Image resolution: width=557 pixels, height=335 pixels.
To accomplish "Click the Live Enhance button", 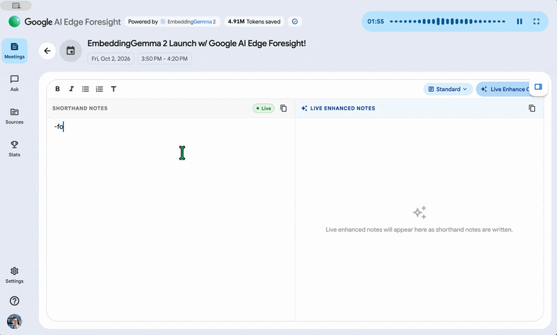I will 504,89.
